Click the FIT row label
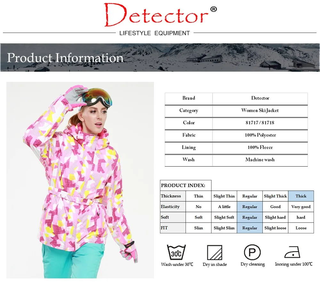This screenshot has height=288, width=320. [173, 228]
